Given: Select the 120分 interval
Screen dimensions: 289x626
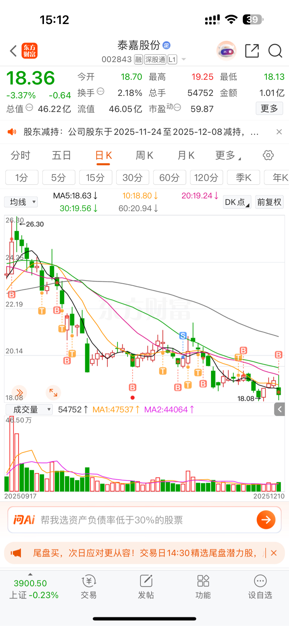Looking at the screenshot, I should tap(206, 177).
